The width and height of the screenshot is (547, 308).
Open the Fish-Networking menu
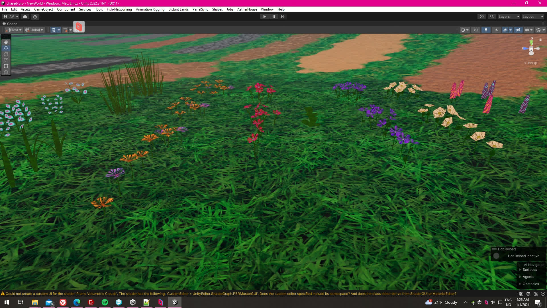click(119, 9)
